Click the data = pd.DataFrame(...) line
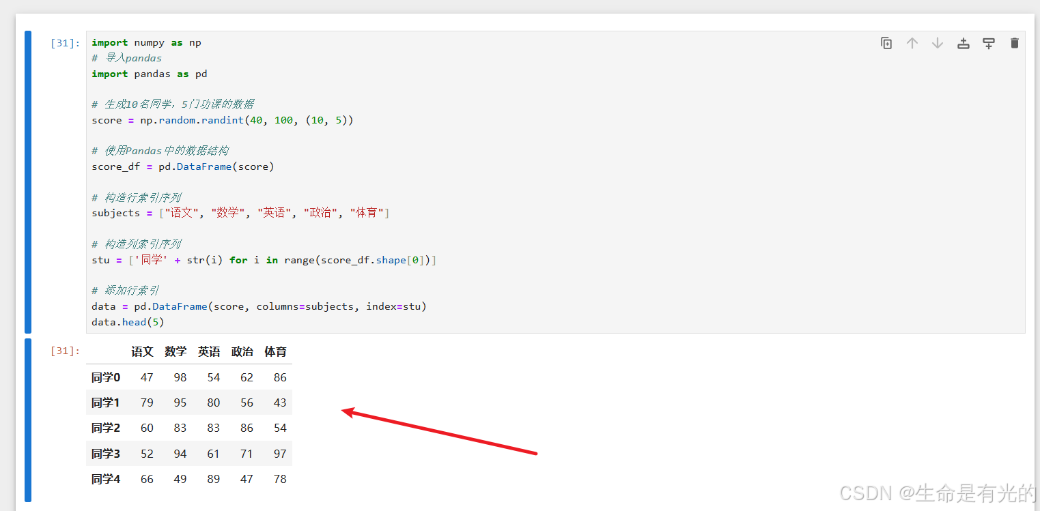 click(x=259, y=306)
